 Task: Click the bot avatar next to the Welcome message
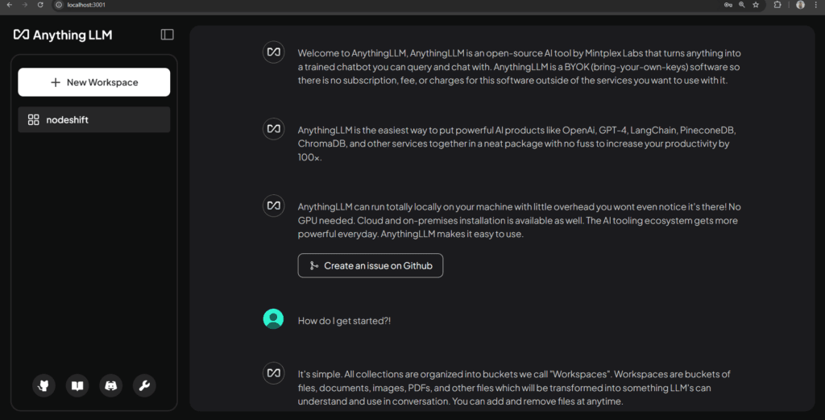274,52
